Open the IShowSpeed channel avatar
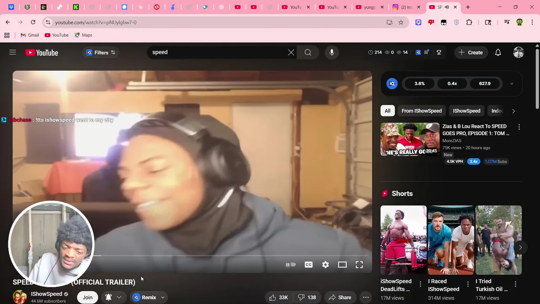This screenshot has height=304, width=540. coord(19,297)
